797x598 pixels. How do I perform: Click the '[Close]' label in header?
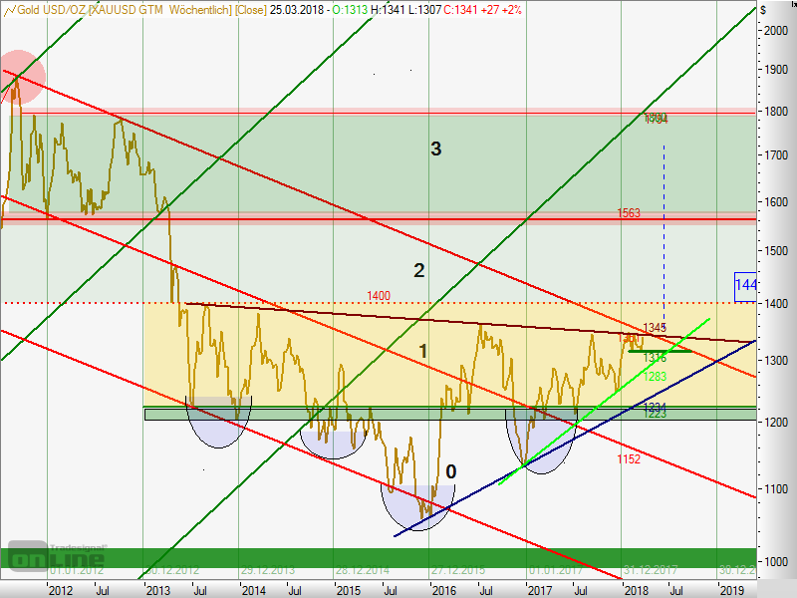pos(251,10)
